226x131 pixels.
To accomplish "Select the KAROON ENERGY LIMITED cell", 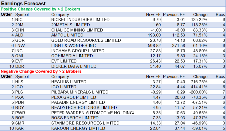I will (x=78, y=128).
